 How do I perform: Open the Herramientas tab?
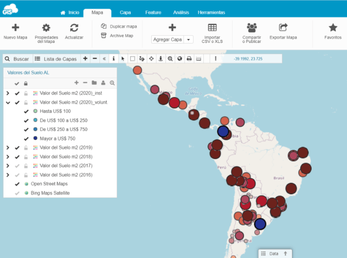pos(211,12)
